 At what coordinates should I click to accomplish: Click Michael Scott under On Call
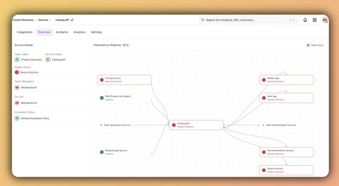[29, 103]
